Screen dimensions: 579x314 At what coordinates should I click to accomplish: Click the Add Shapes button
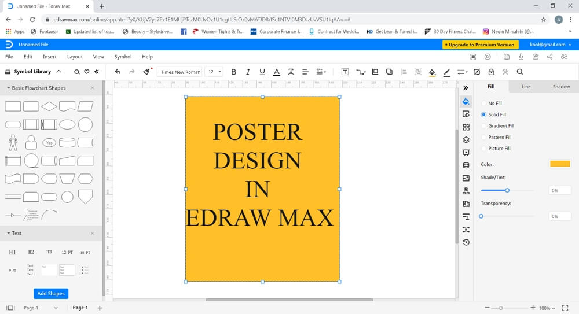(x=51, y=293)
